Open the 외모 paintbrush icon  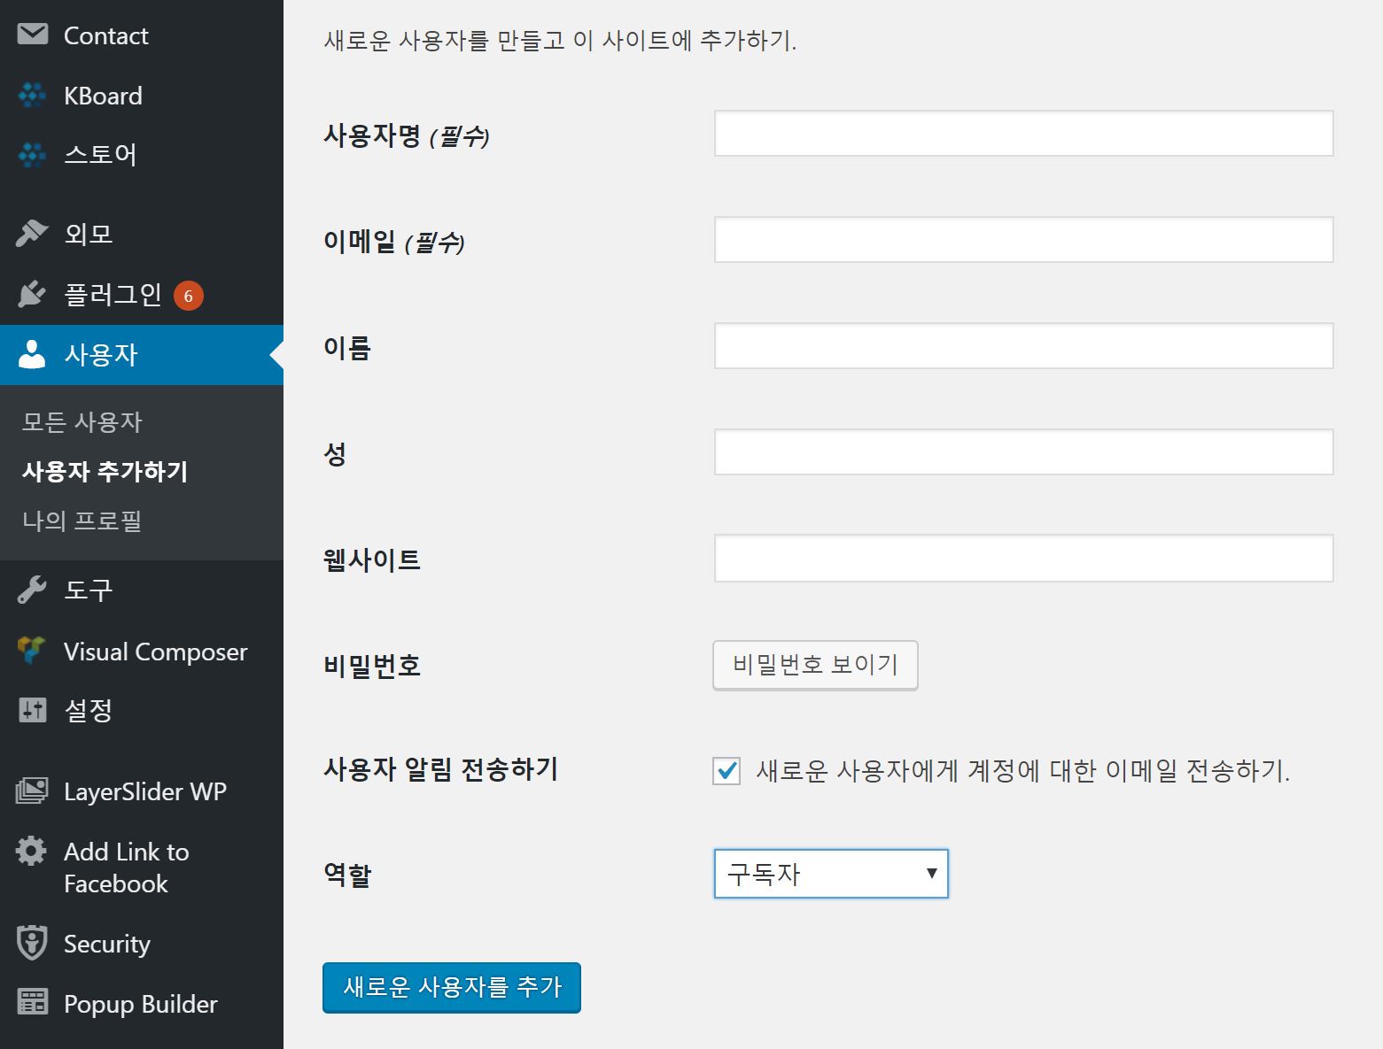32,234
